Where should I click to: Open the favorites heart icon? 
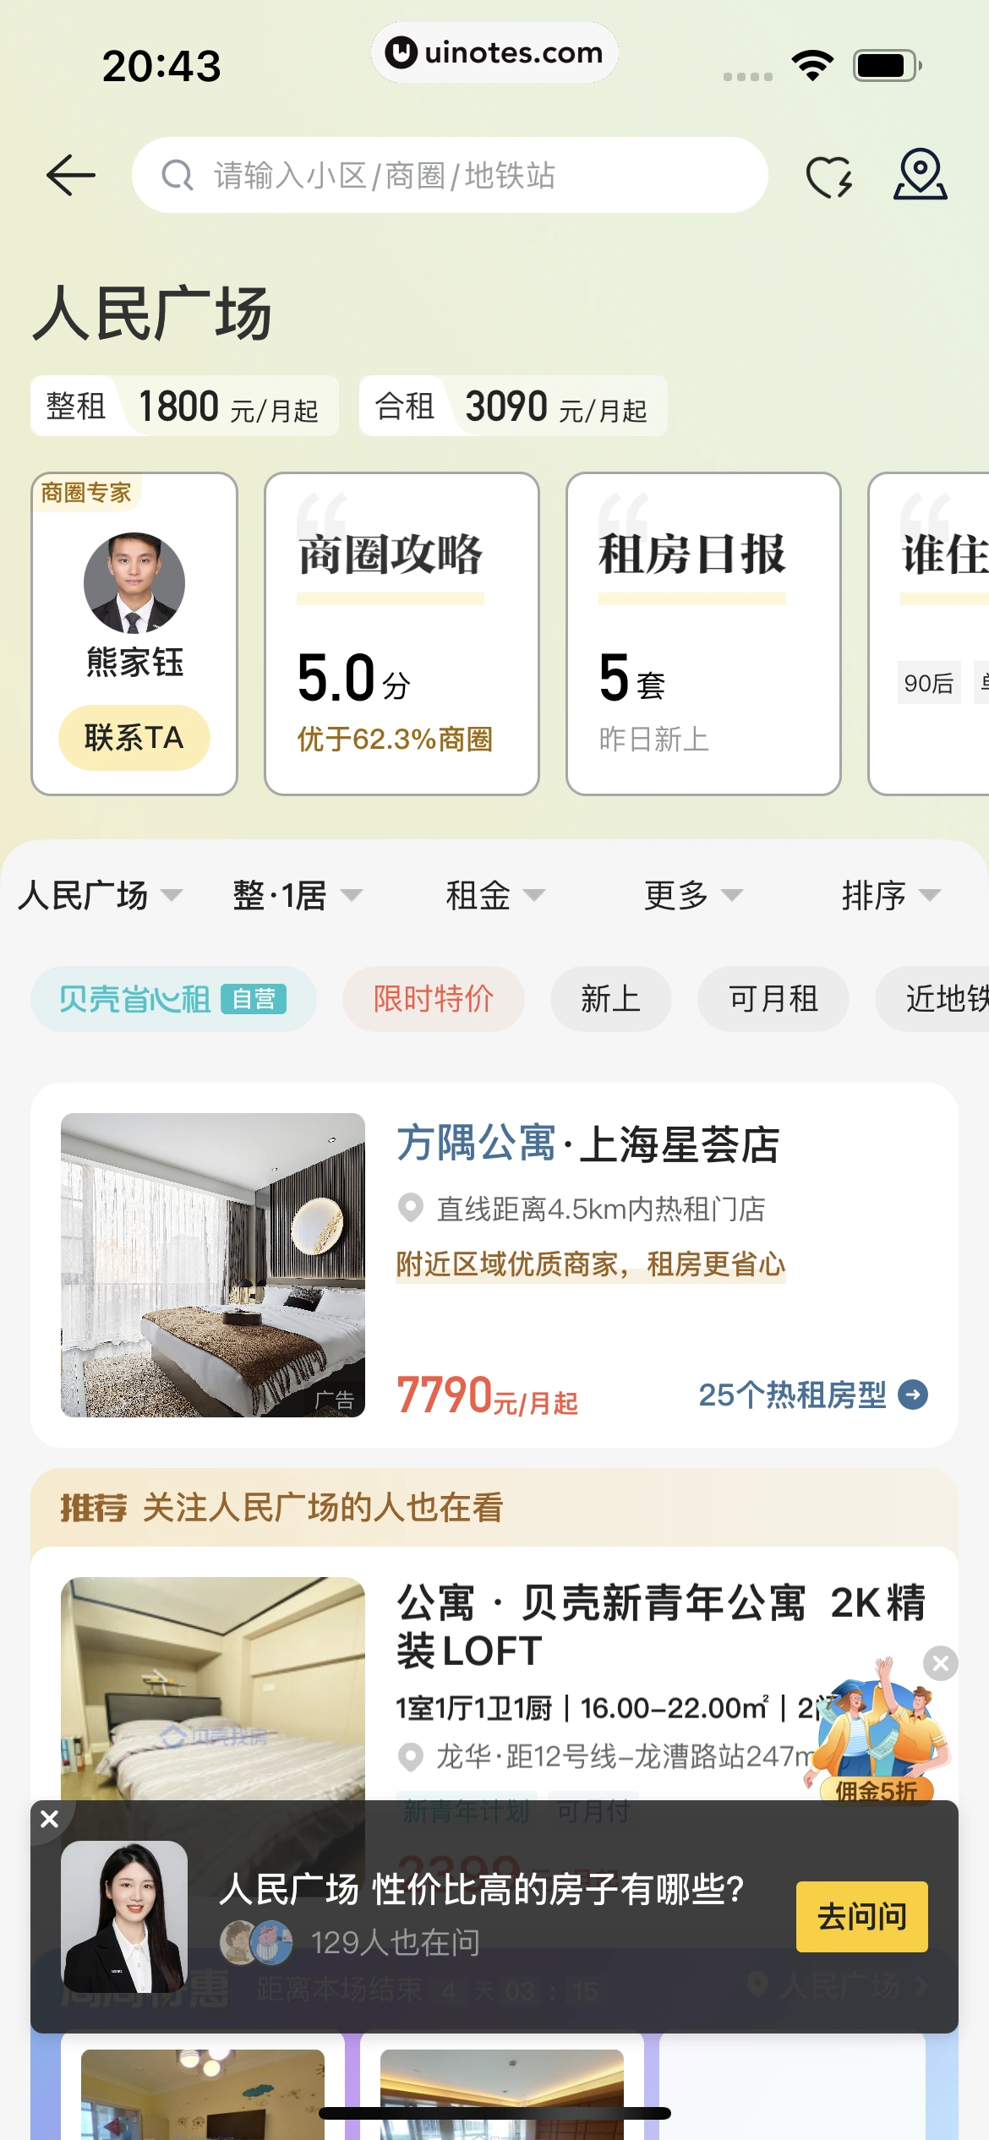coord(828,177)
